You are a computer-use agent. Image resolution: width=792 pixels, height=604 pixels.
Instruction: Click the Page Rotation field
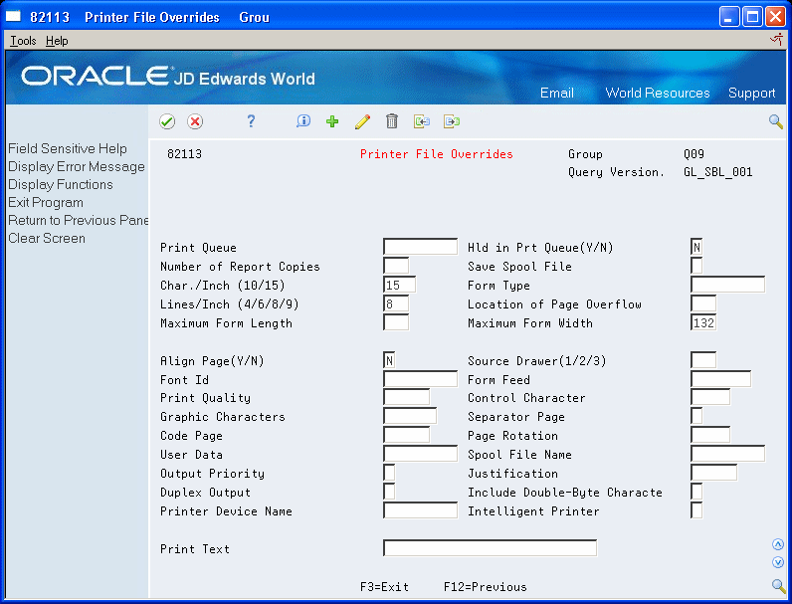pyautogui.click(x=710, y=435)
